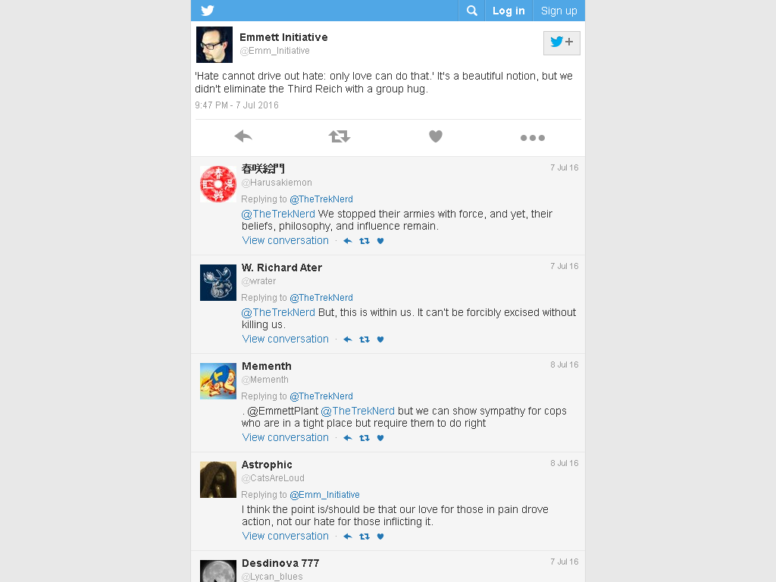776x582 pixels.
Task: Open the three-dot more options menu
Action: pyautogui.click(x=533, y=138)
